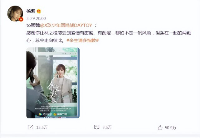Open the @X玖少年团肖战DAYTOY mention
Viewport: 200px width, 138px height.
click(x=66, y=25)
